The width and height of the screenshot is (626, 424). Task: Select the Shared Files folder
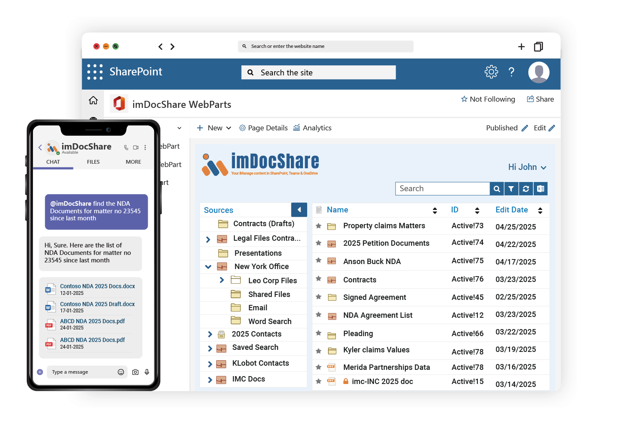pyautogui.click(x=269, y=294)
